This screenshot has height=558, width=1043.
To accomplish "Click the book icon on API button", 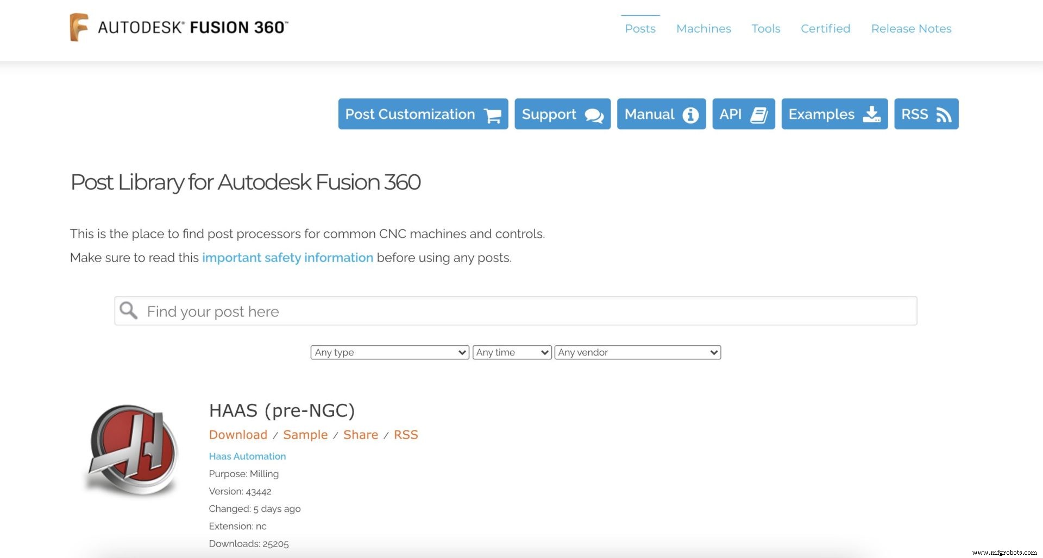I will point(759,115).
